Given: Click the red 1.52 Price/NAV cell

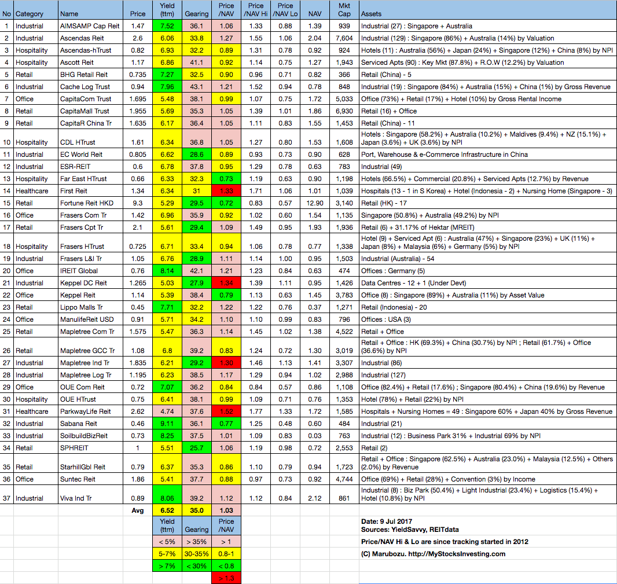Looking at the screenshot, I should pyautogui.click(x=226, y=412).
